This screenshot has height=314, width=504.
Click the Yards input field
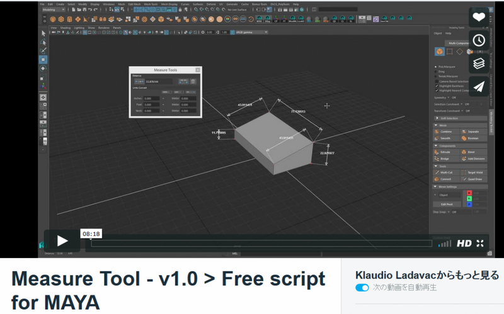(151, 111)
